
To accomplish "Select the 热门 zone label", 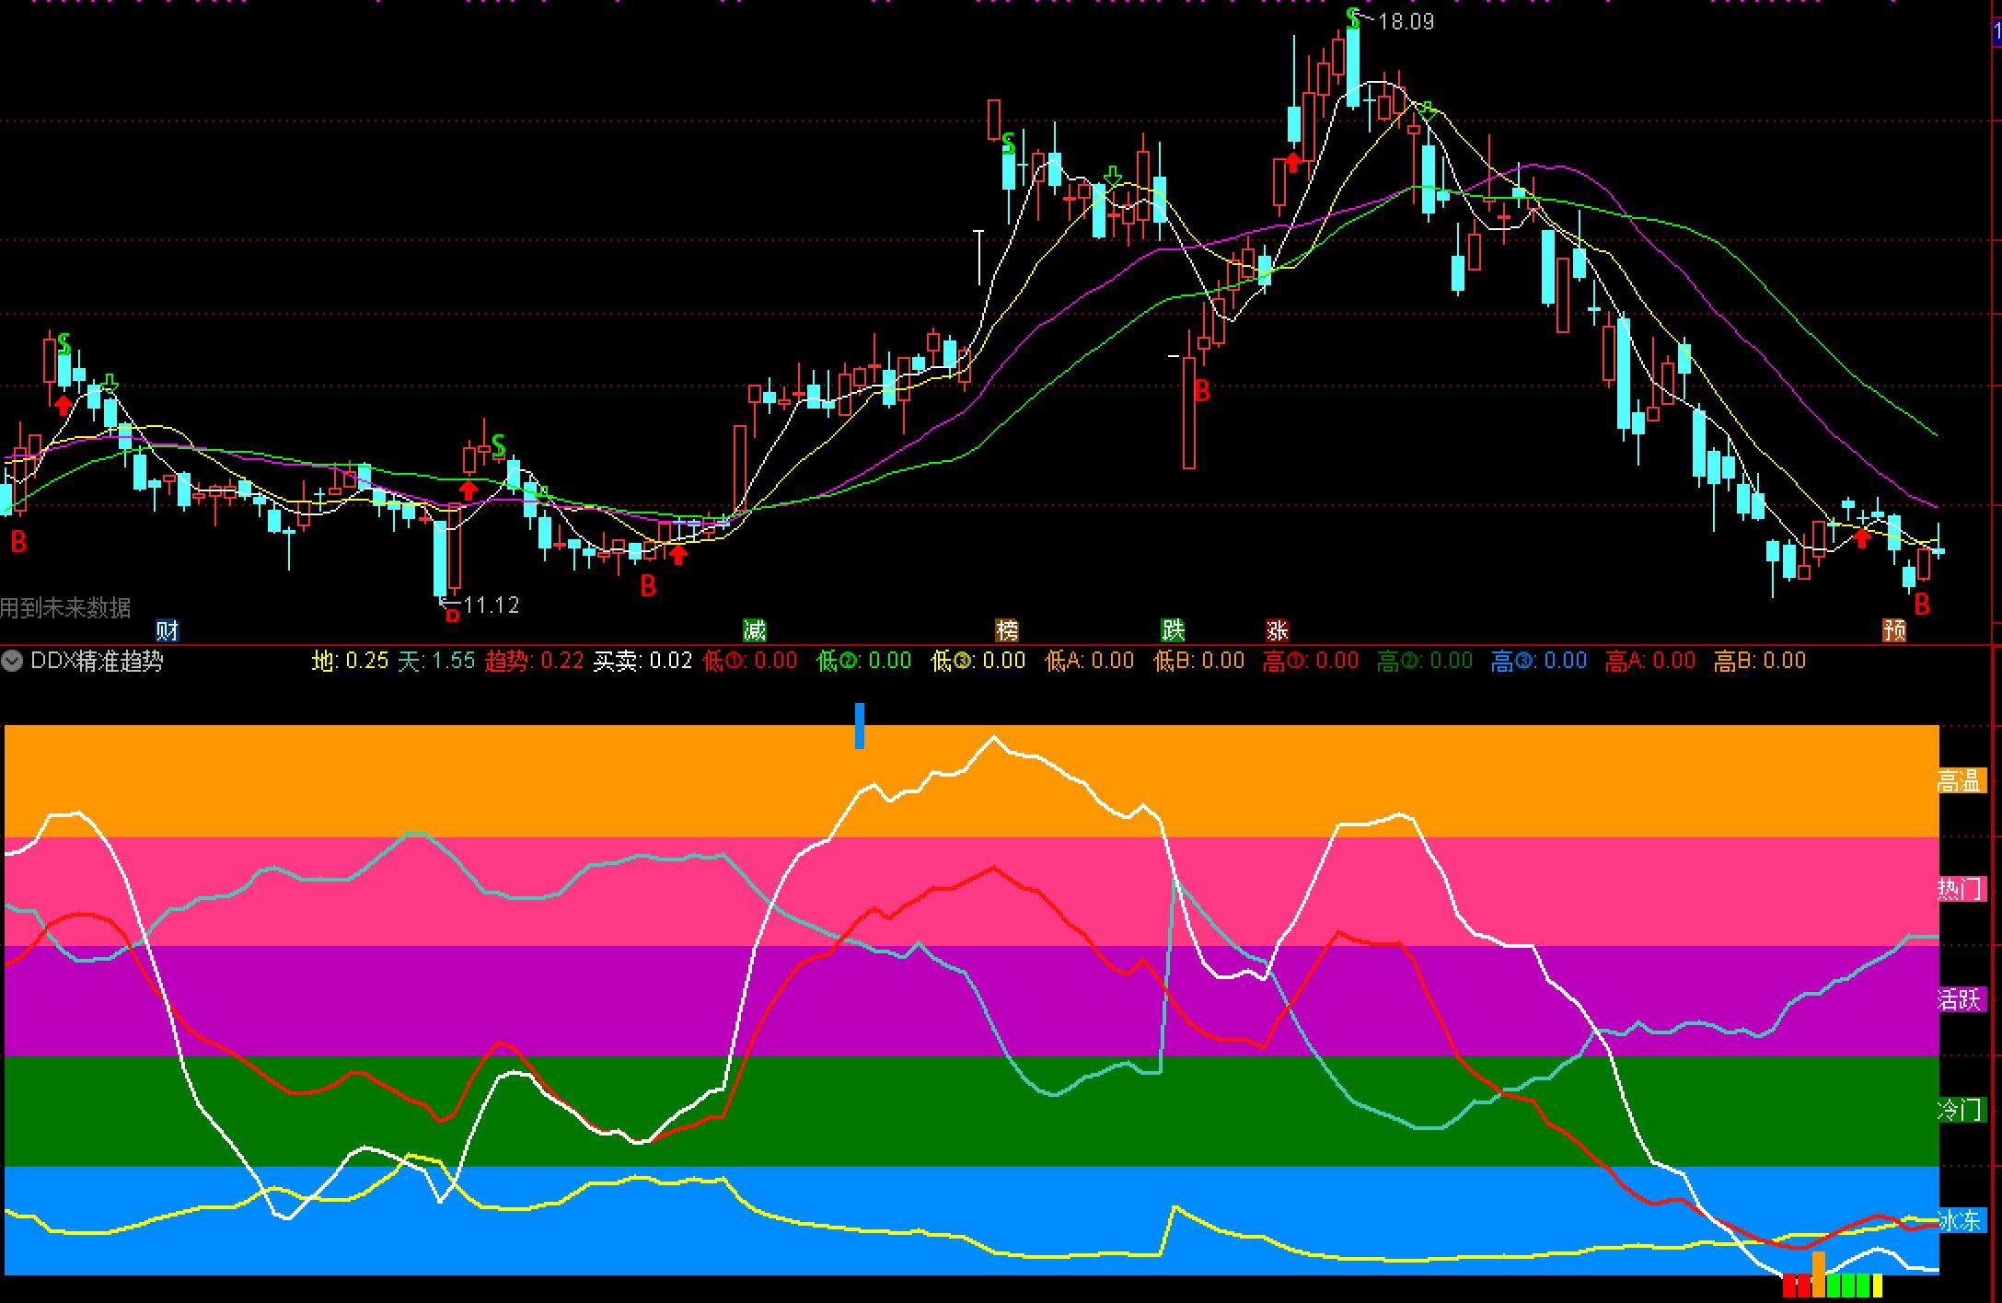I will (1960, 889).
